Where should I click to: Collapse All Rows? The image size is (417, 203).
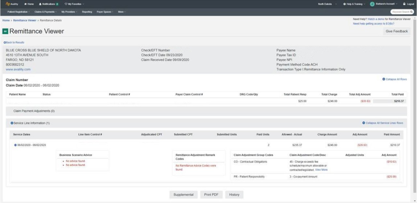tap(394, 79)
